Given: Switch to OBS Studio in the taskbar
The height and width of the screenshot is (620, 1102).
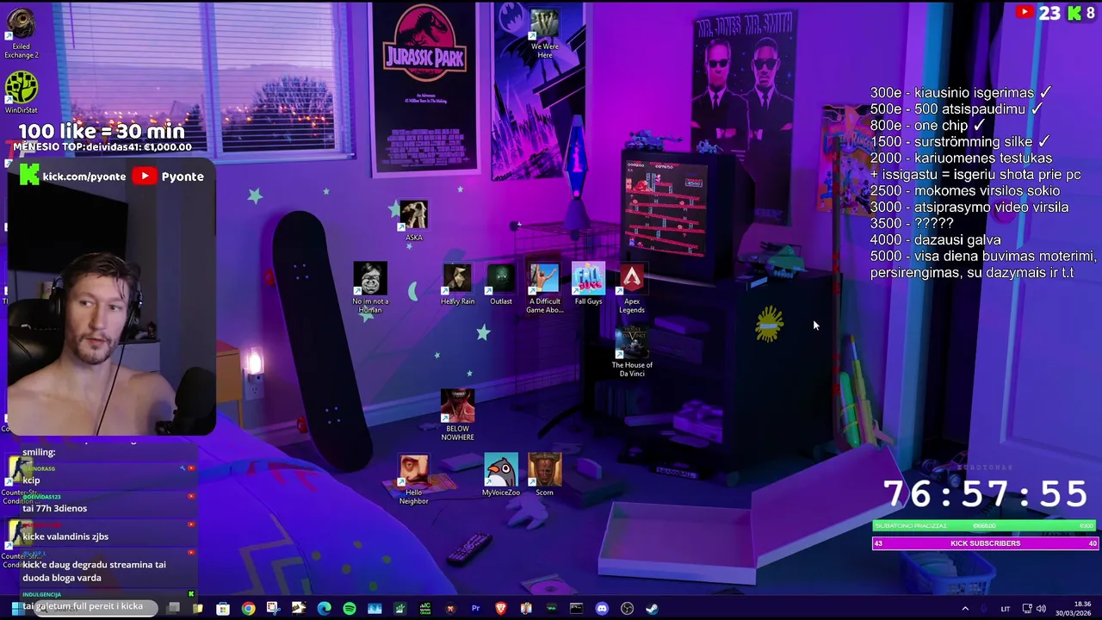Looking at the screenshot, I should pyautogui.click(x=627, y=608).
